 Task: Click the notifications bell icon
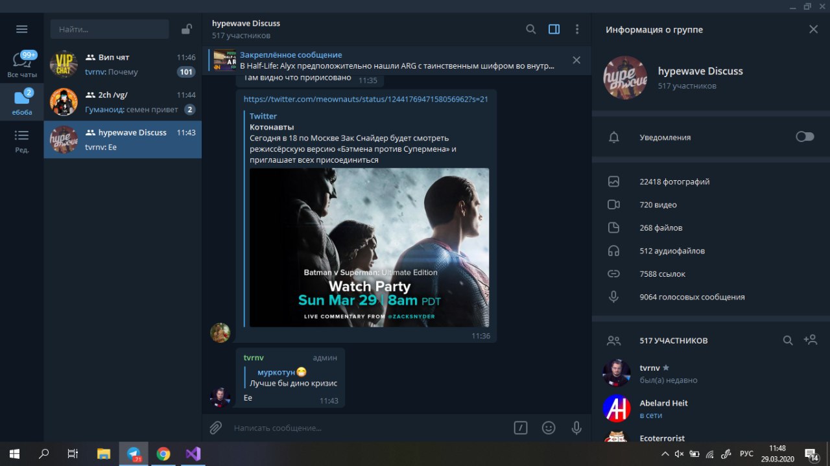point(614,137)
